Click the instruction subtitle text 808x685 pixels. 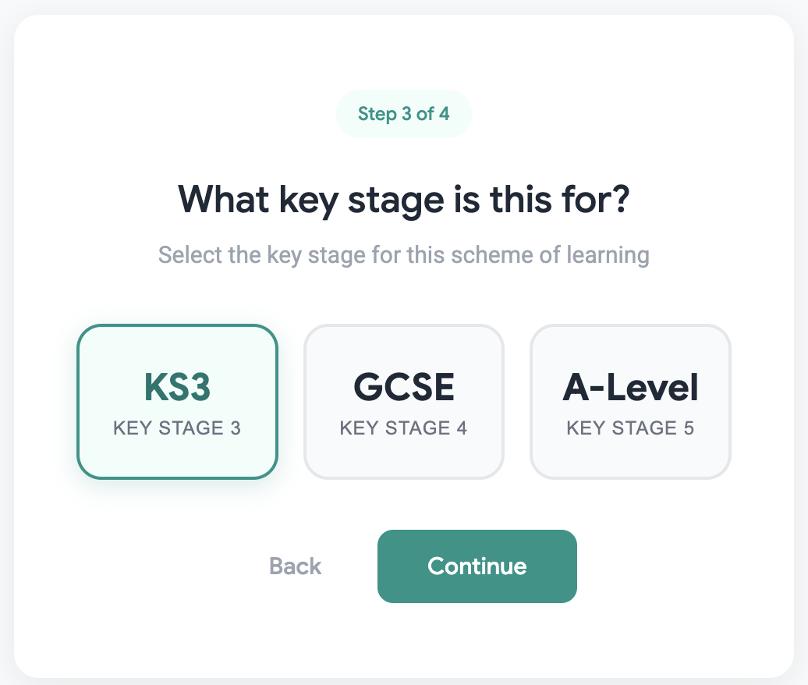pos(403,254)
